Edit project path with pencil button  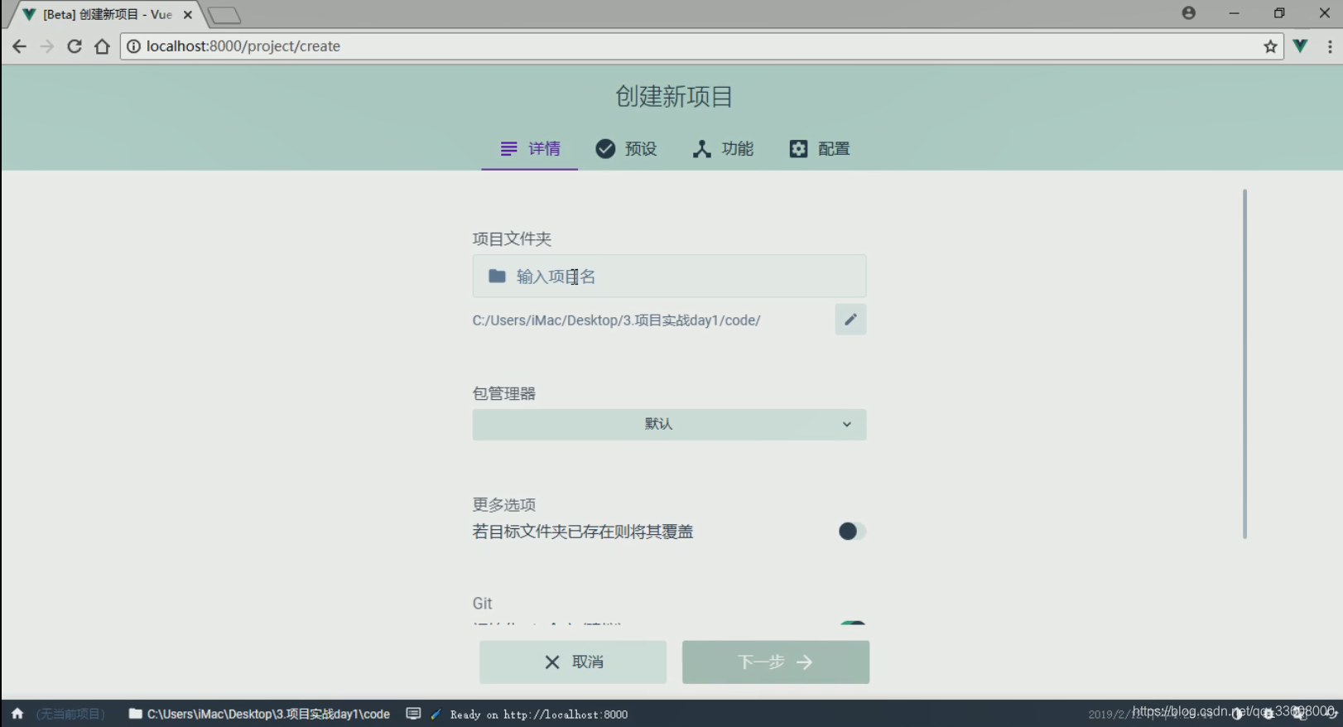pyautogui.click(x=850, y=320)
